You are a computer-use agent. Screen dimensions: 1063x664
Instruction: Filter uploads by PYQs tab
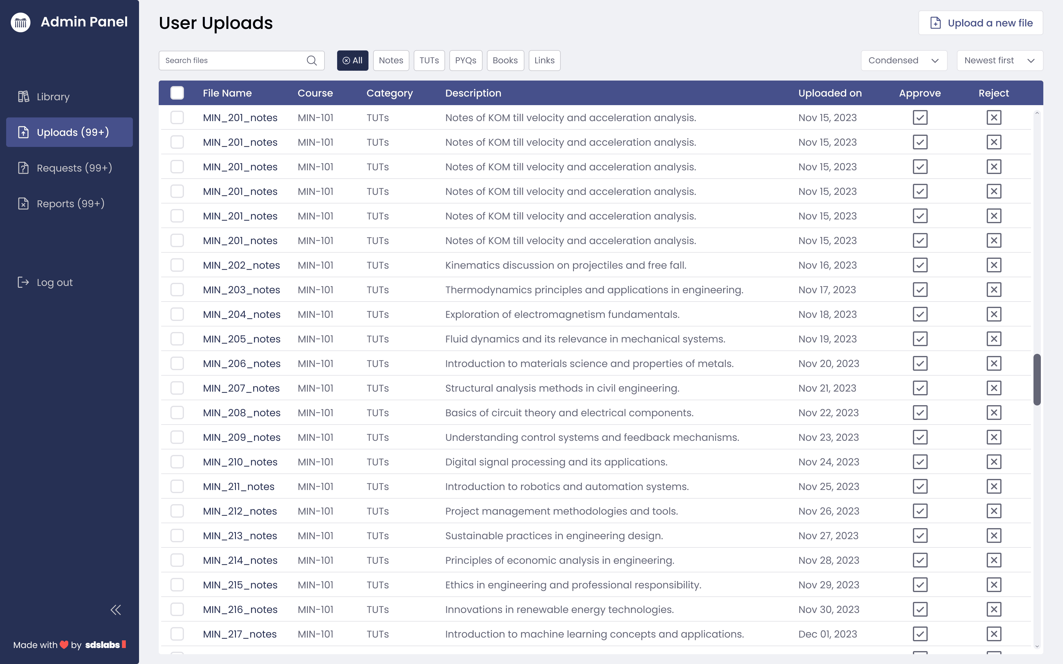465,61
